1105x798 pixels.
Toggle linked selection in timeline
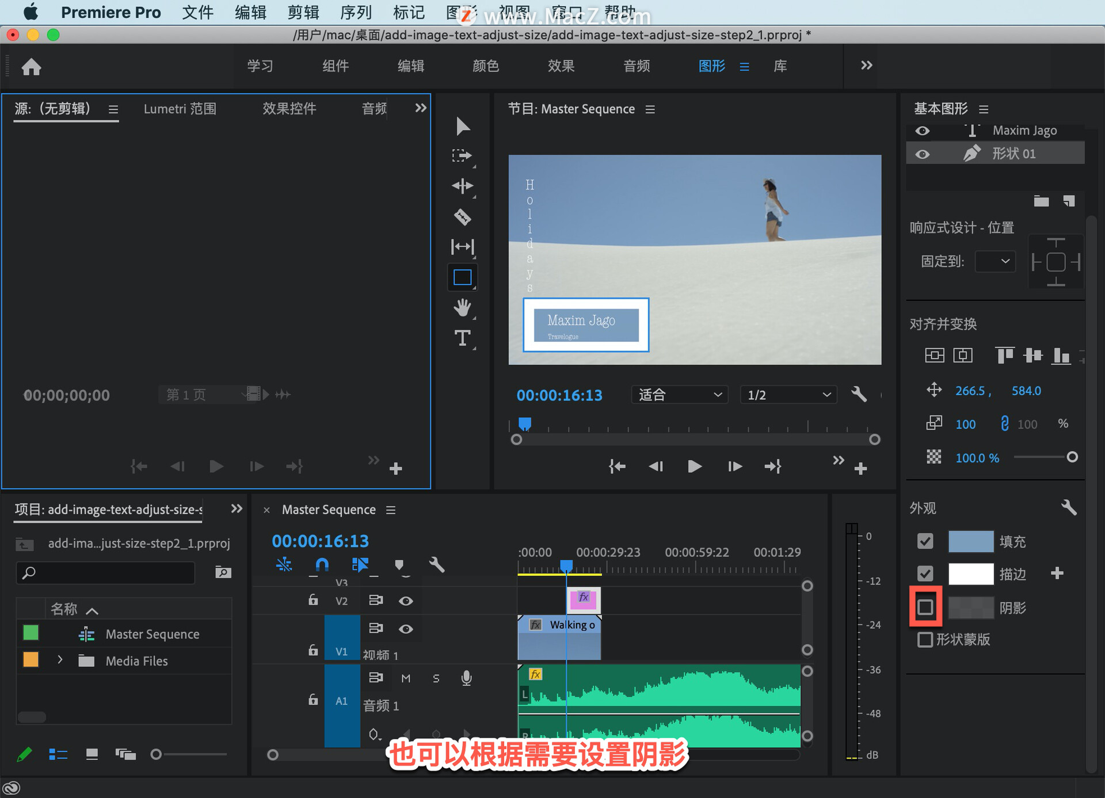(x=360, y=565)
